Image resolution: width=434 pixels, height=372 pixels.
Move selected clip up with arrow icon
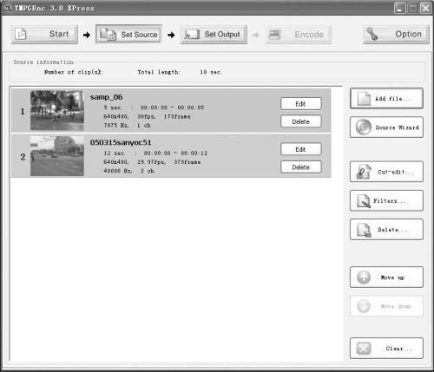(x=364, y=277)
